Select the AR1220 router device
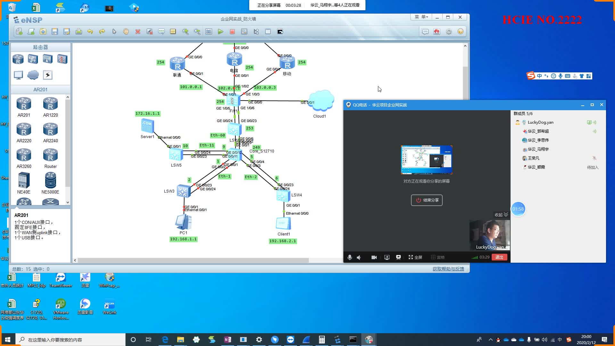The width and height of the screenshot is (615, 346). click(50, 107)
